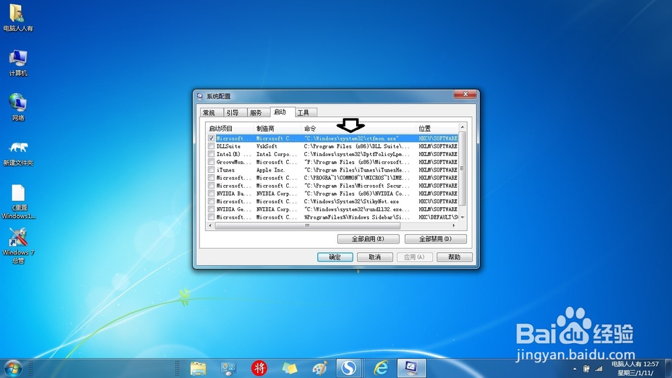Click the network signal tray icon
672x378 pixels.
(x=599, y=369)
